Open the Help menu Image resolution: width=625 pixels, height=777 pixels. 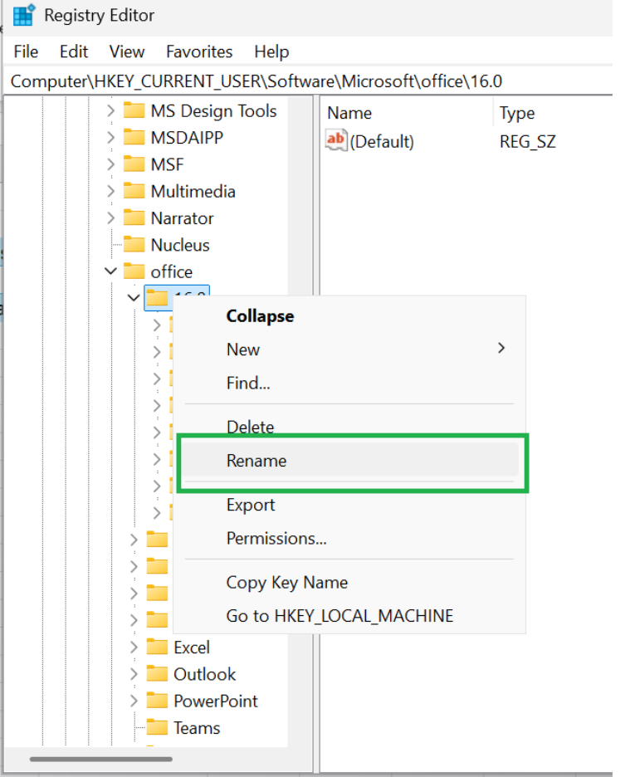pyautogui.click(x=271, y=51)
